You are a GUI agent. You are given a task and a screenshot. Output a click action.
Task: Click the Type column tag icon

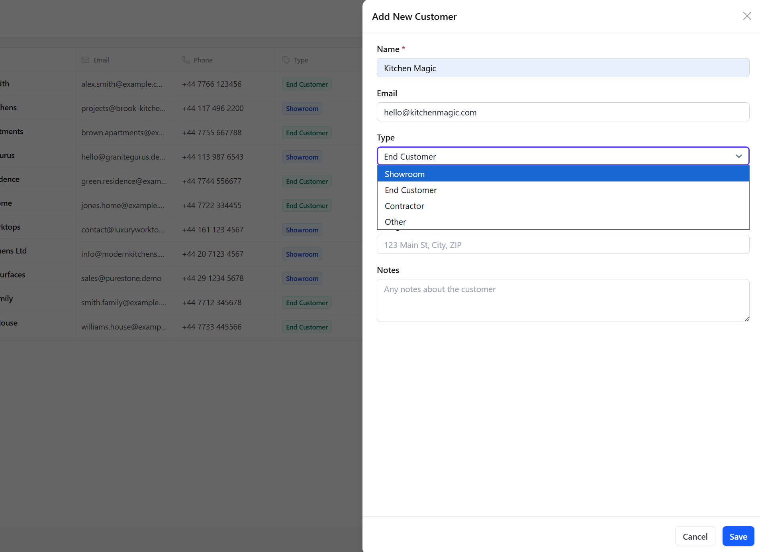pyautogui.click(x=286, y=60)
